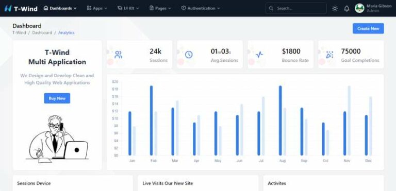Expand the Apps dropdown chevron
This screenshot has height=191, width=396.
point(106,8)
